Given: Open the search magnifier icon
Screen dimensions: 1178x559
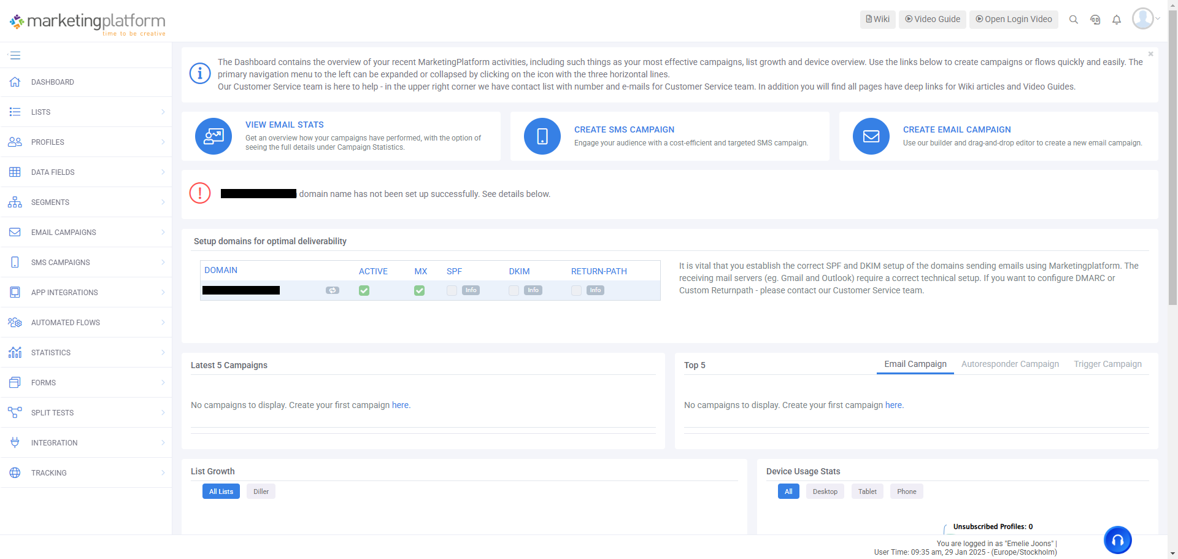Looking at the screenshot, I should point(1073,20).
